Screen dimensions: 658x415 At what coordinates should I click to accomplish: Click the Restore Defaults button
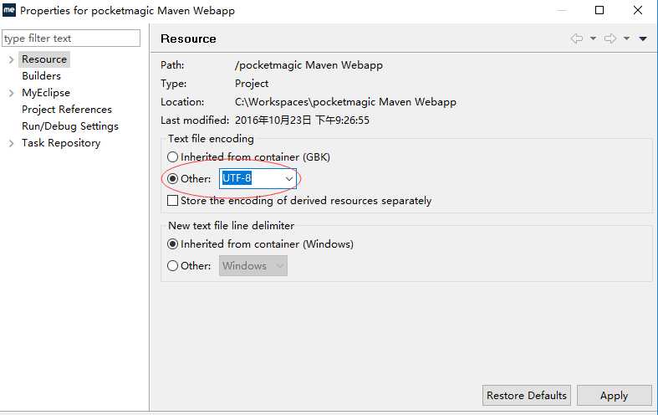click(526, 395)
